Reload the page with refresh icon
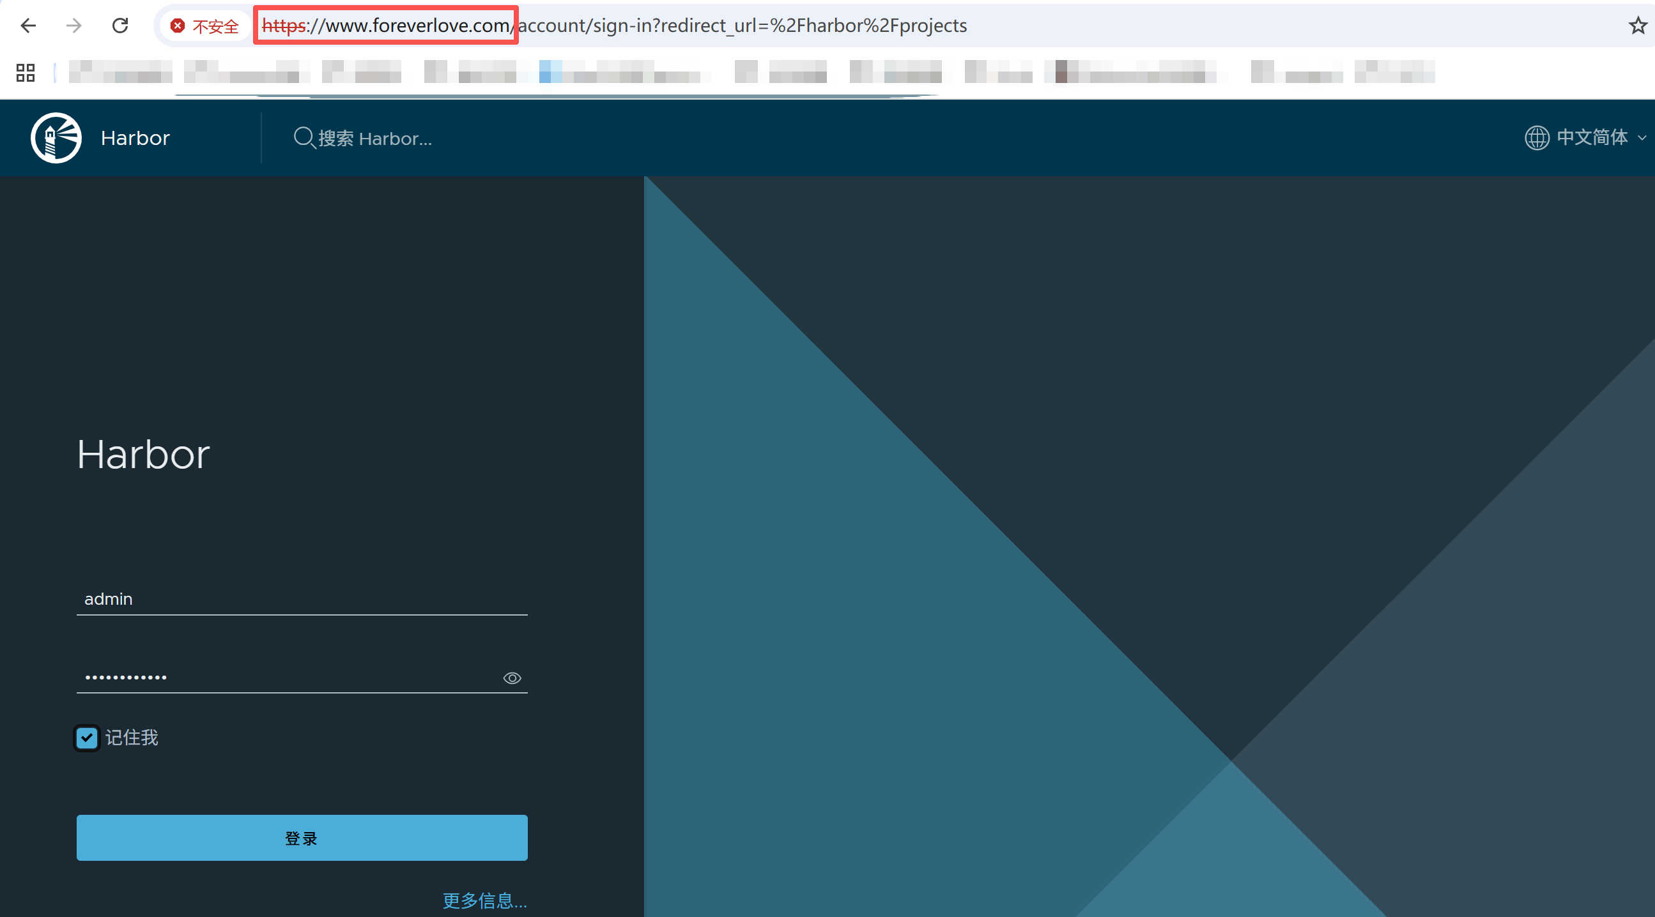 point(120,26)
